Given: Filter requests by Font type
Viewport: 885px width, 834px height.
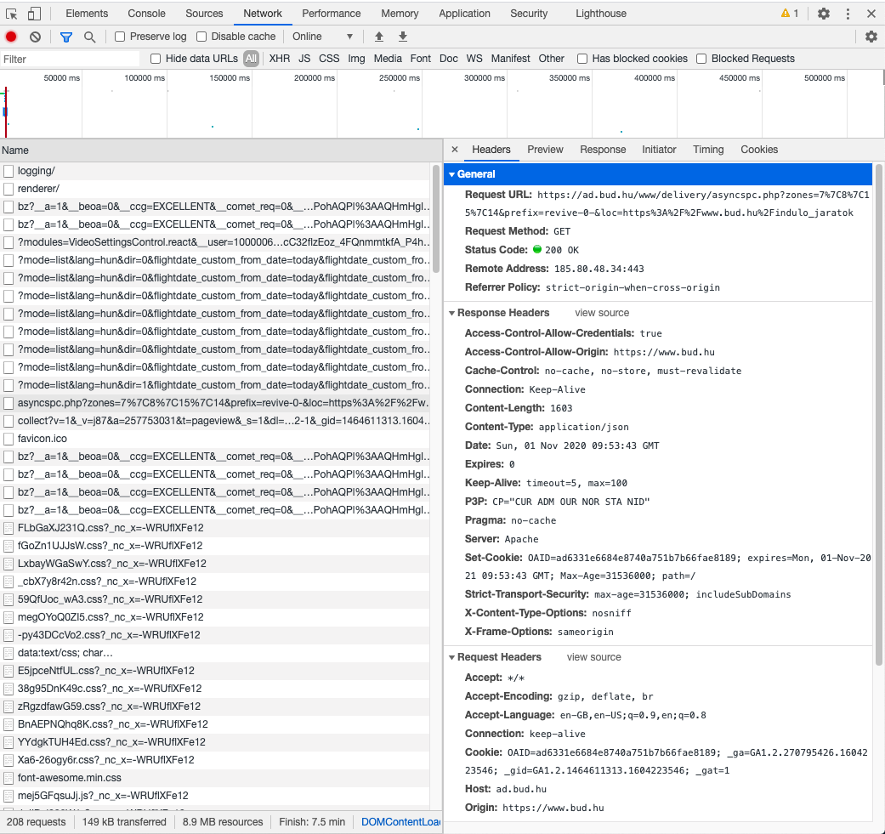Looking at the screenshot, I should (x=421, y=59).
